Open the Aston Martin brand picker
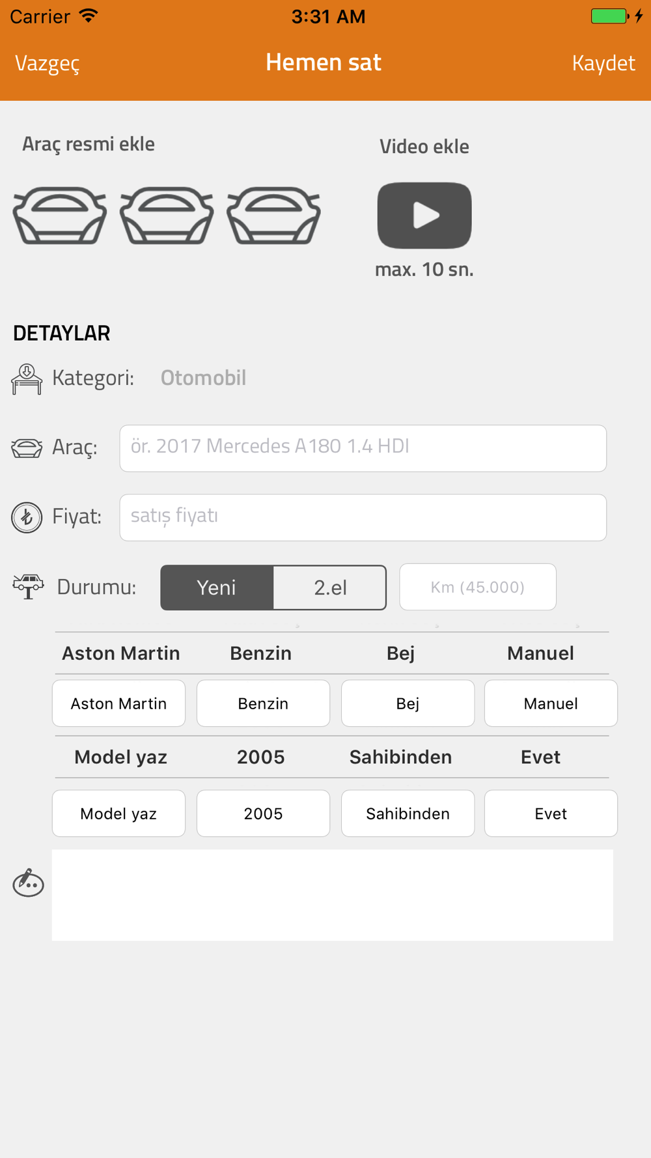 [x=118, y=703]
